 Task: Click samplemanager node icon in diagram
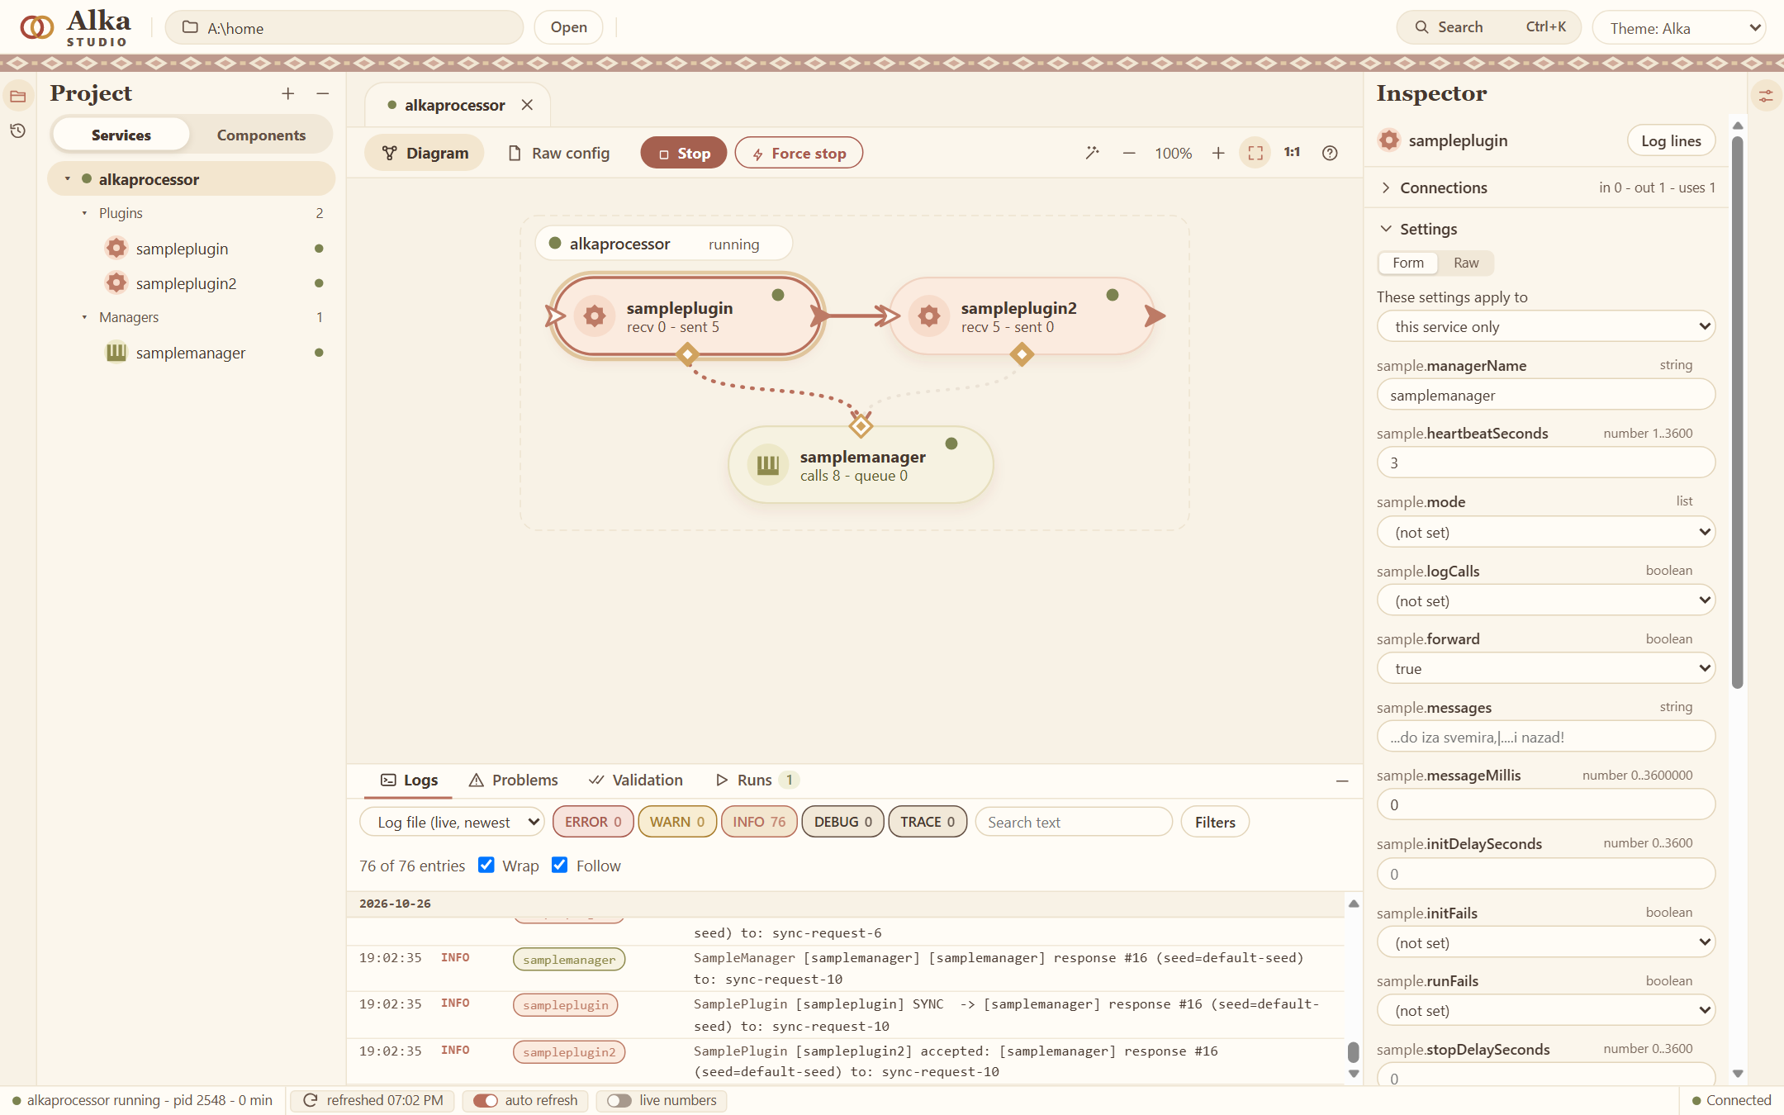pyautogui.click(x=768, y=465)
